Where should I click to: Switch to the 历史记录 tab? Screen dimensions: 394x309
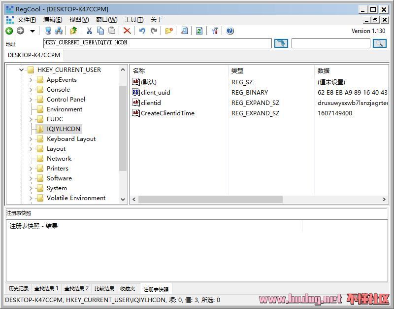[x=19, y=289]
